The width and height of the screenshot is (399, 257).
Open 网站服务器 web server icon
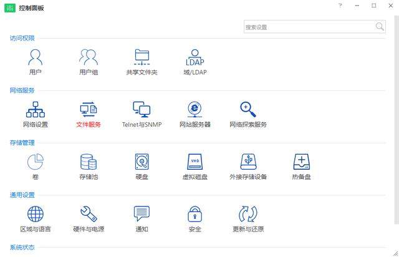pyautogui.click(x=195, y=110)
